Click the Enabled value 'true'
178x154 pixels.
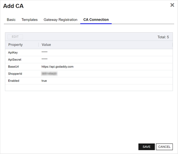click(44, 81)
